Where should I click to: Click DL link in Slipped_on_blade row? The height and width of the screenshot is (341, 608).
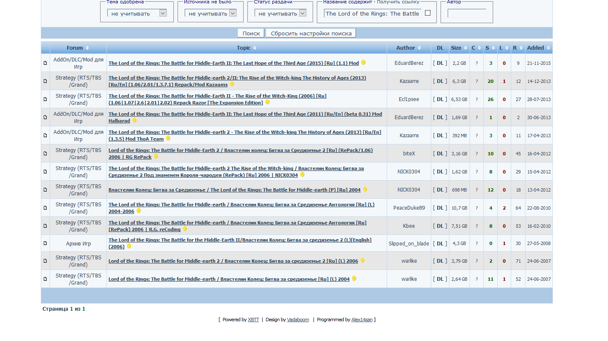pos(440,244)
